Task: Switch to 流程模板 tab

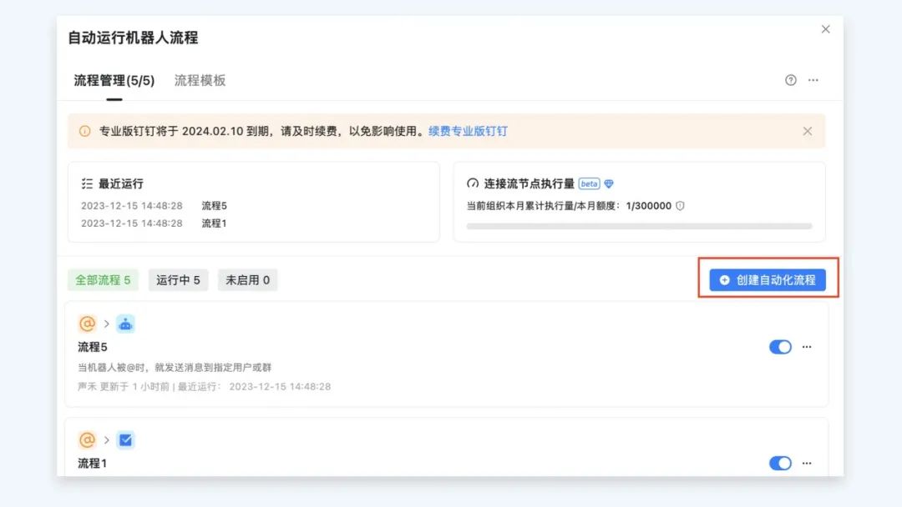Action: pyautogui.click(x=200, y=80)
